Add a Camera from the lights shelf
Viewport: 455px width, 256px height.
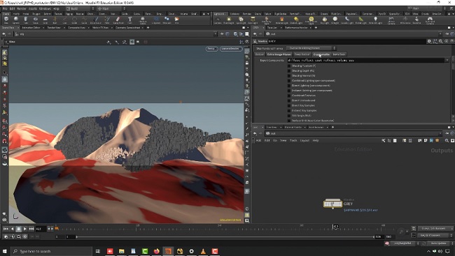tap(218, 20)
